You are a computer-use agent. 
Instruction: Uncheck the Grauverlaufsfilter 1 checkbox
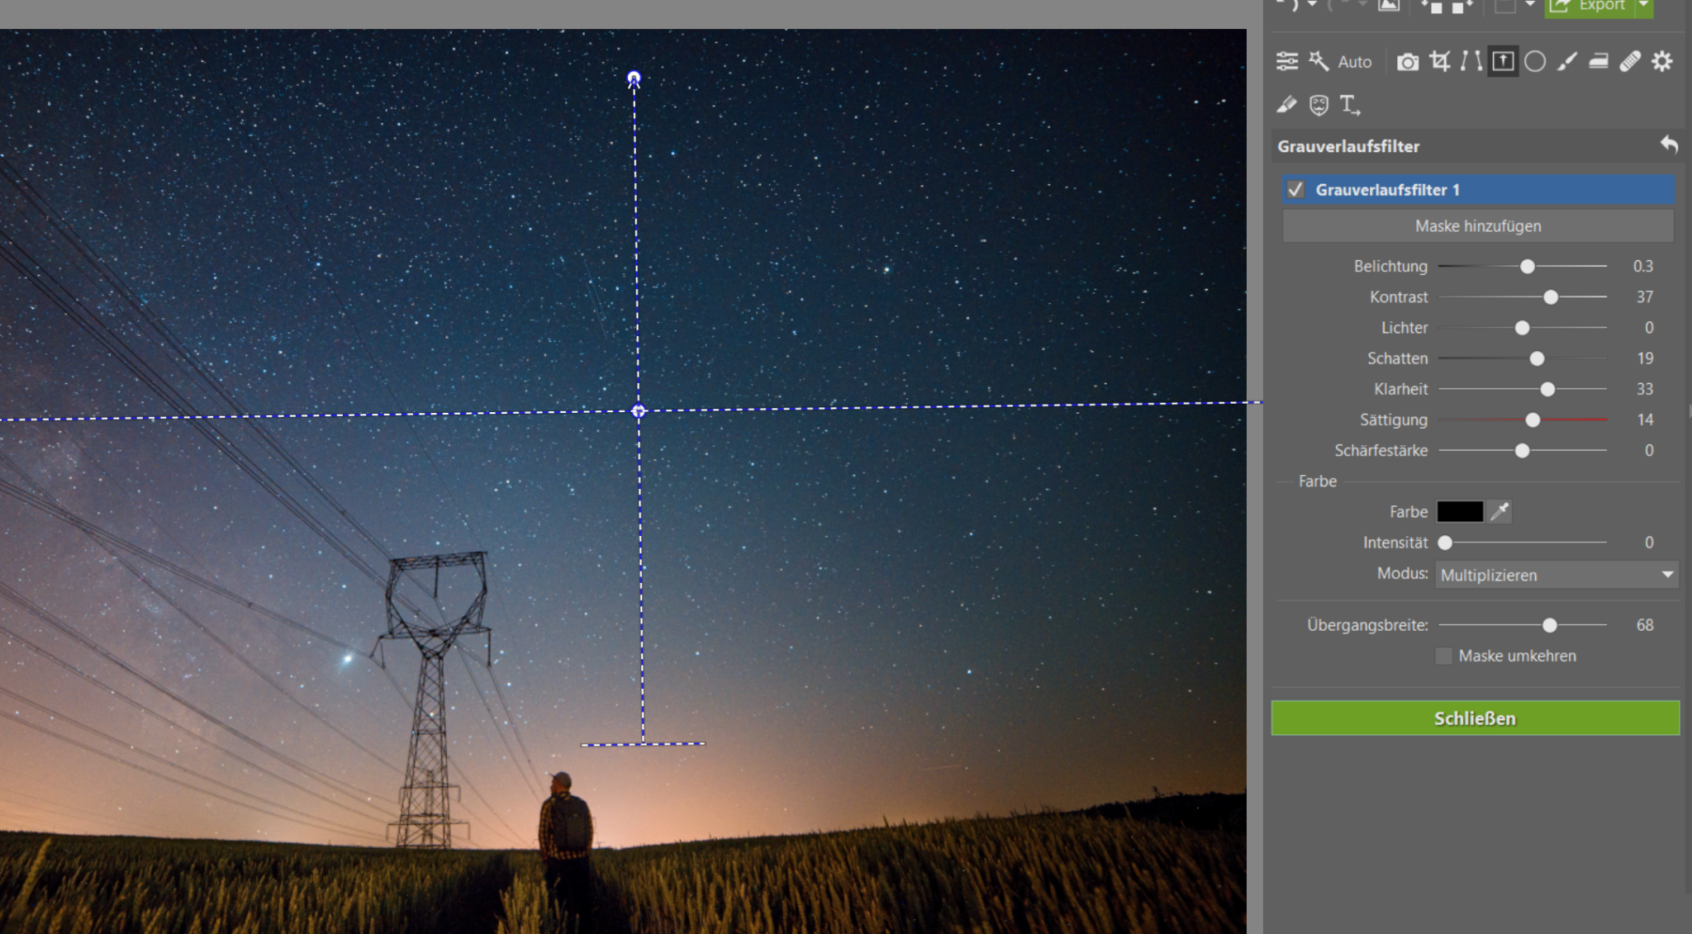point(1295,189)
